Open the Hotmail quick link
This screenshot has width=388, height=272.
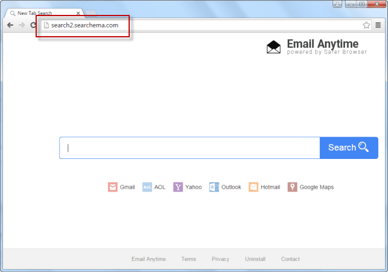(x=265, y=187)
